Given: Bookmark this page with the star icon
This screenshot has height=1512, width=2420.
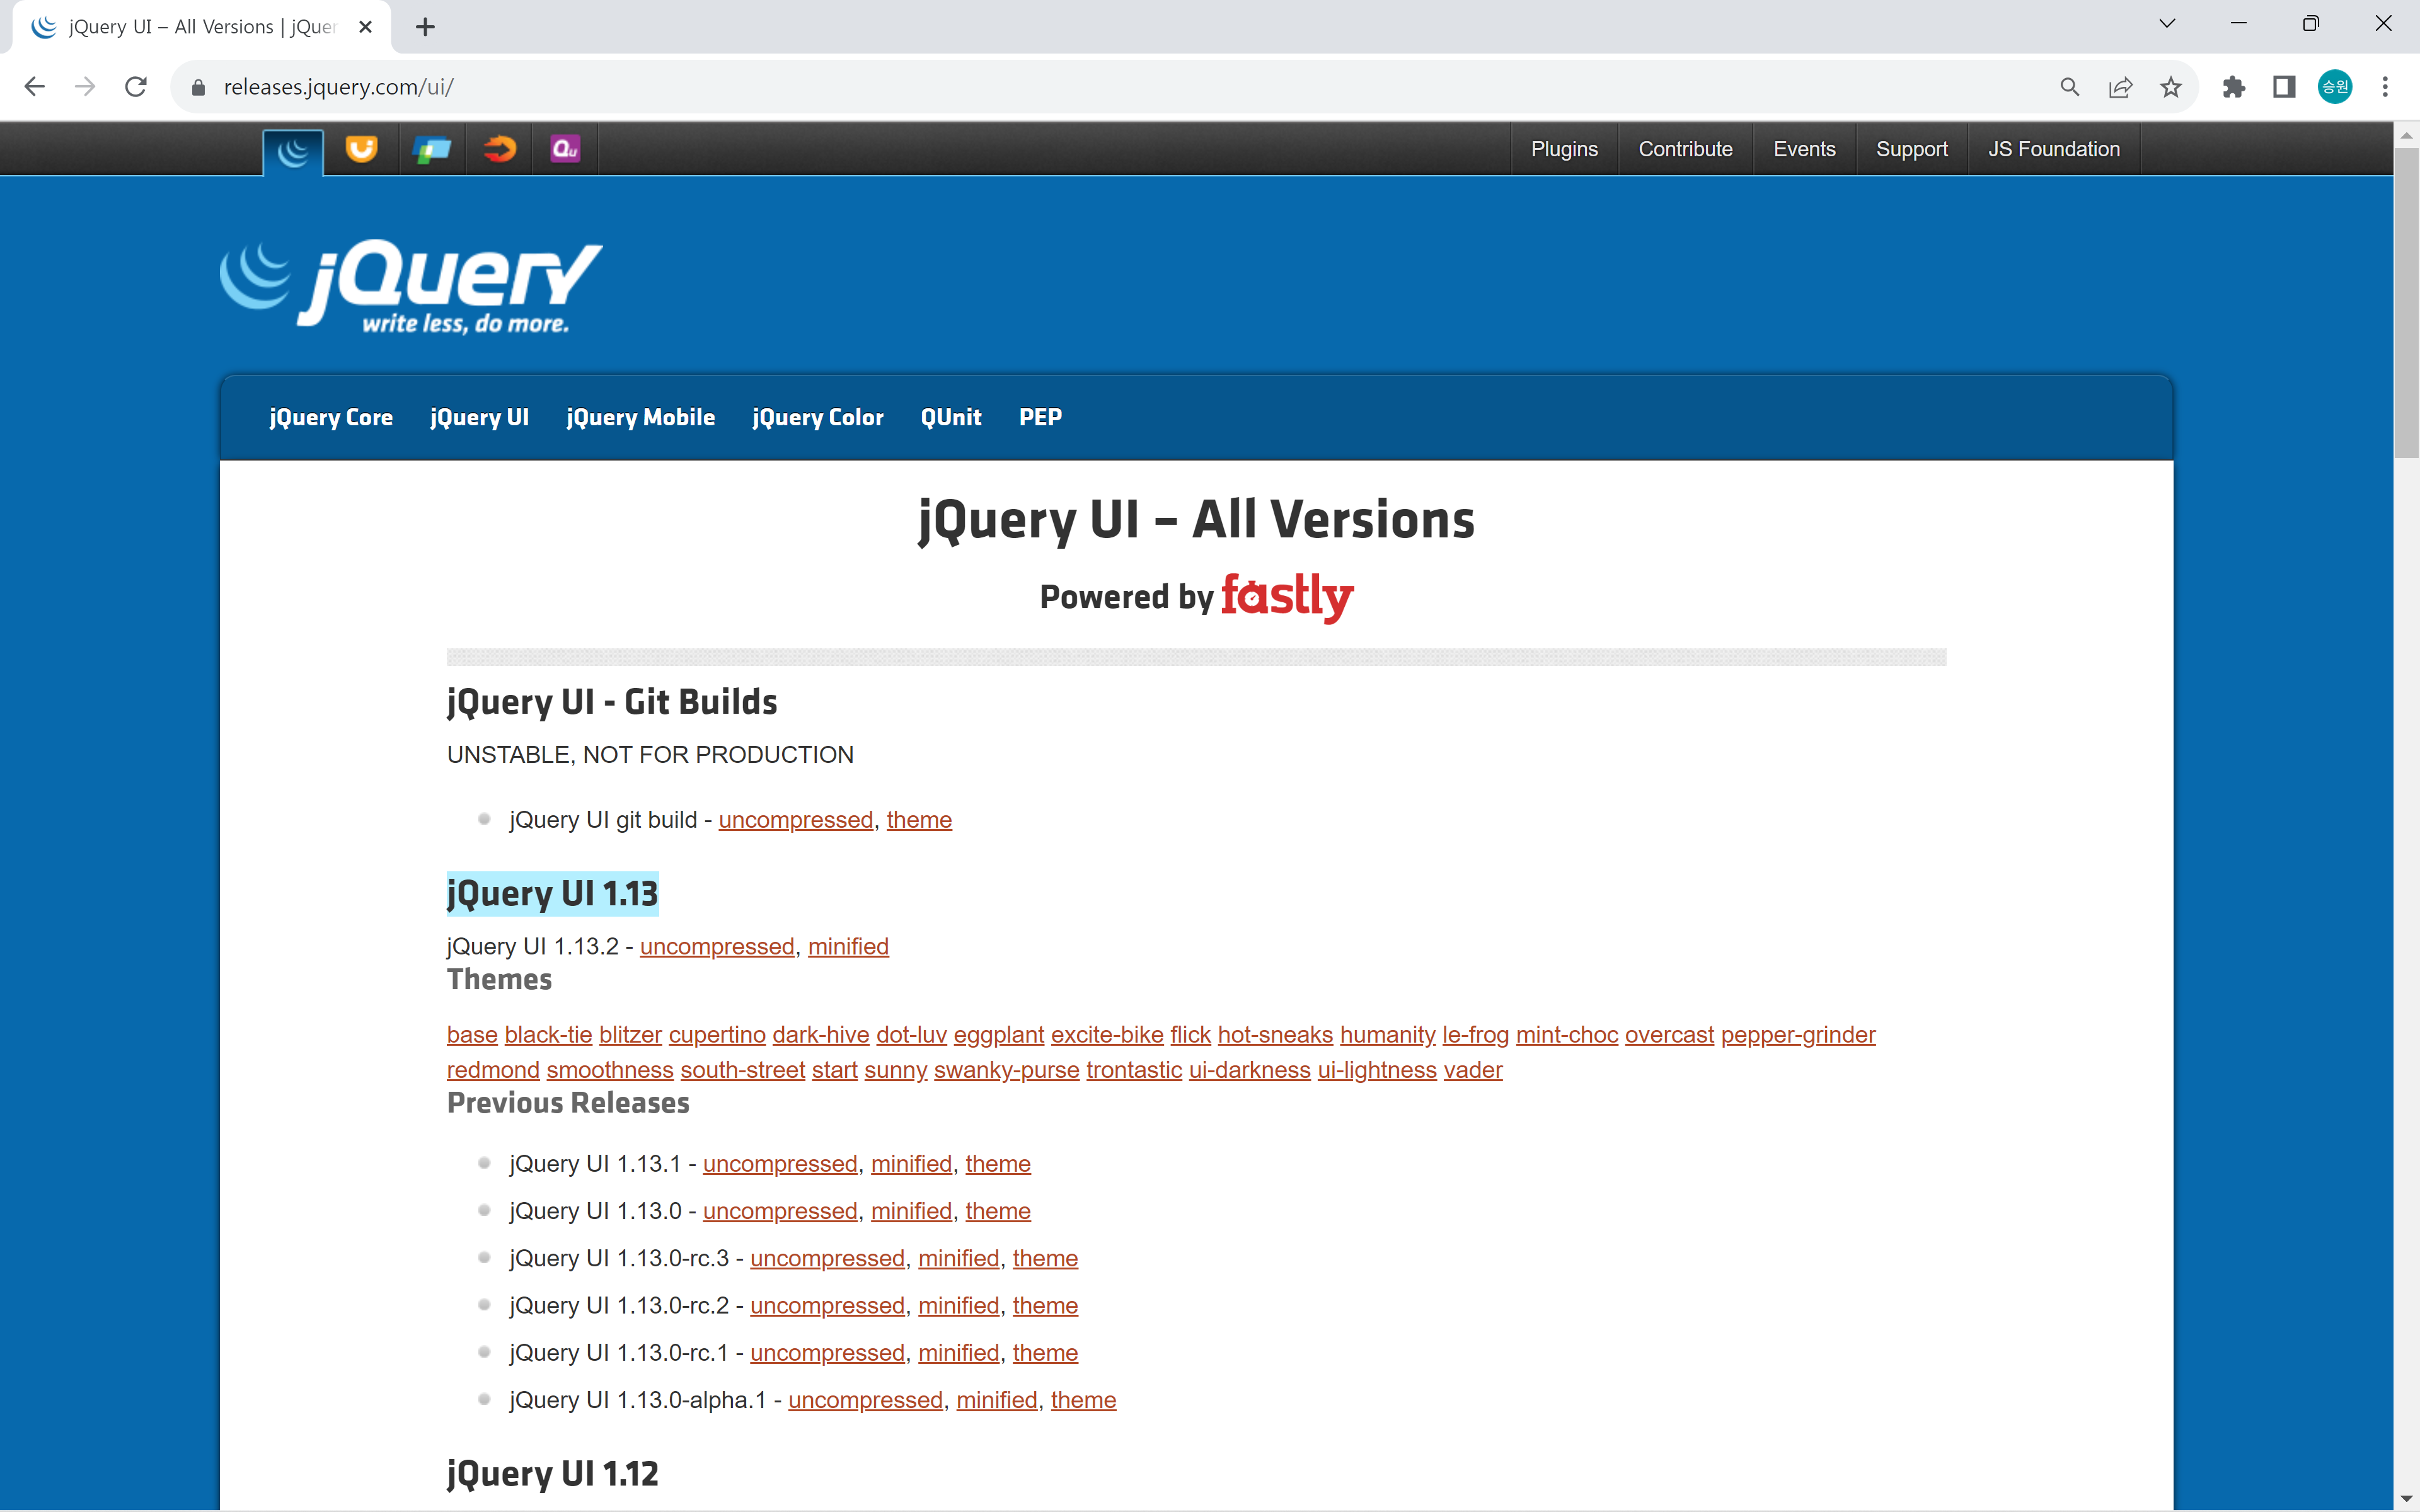Looking at the screenshot, I should (2170, 87).
